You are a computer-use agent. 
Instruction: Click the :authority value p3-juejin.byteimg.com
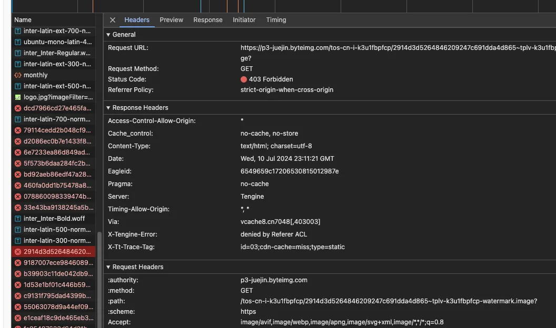pyautogui.click(x=274, y=280)
